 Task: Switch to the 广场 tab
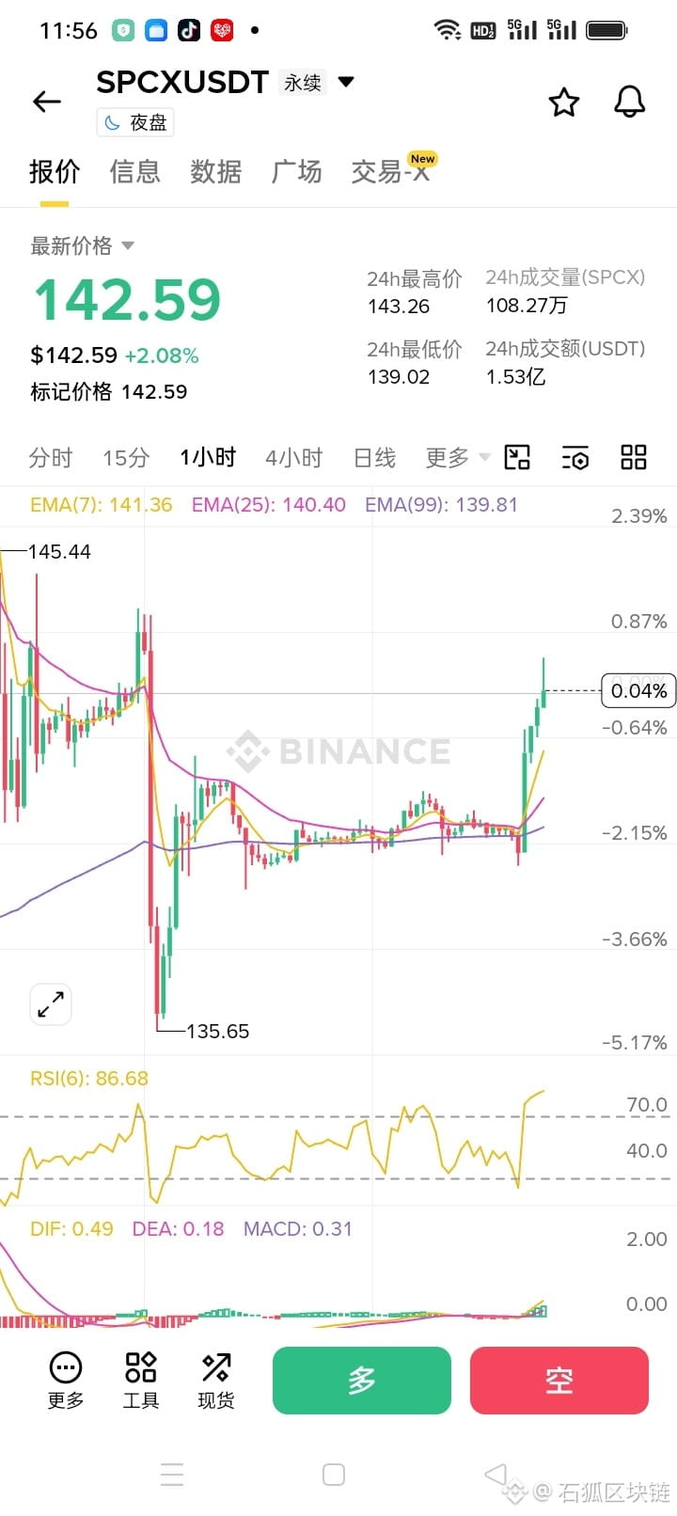[297, 172]
